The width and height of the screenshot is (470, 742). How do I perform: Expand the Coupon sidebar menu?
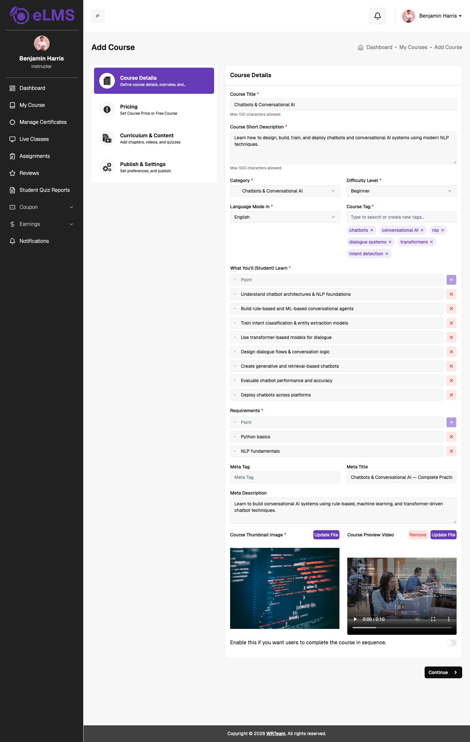point(41,207)
